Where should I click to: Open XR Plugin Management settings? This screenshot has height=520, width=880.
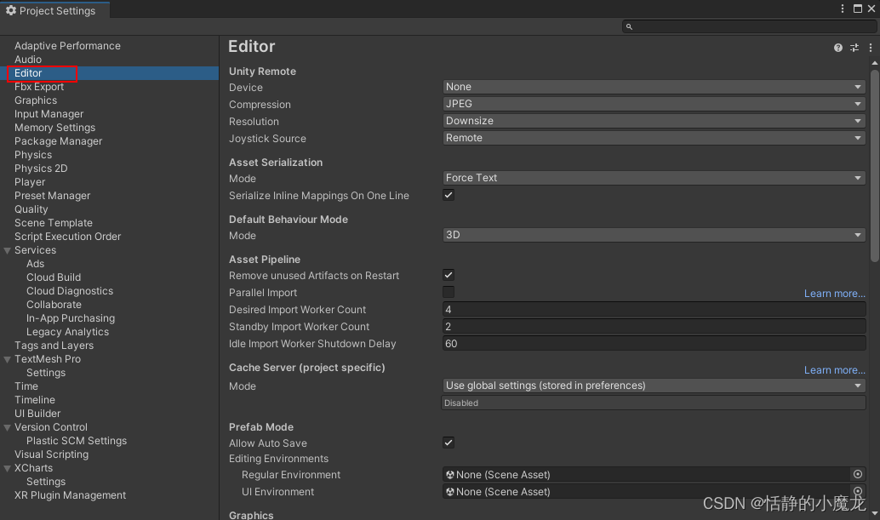[70, 495]
